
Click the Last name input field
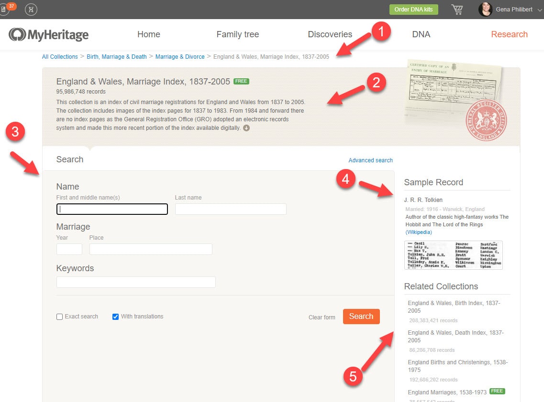coord(231,209)
